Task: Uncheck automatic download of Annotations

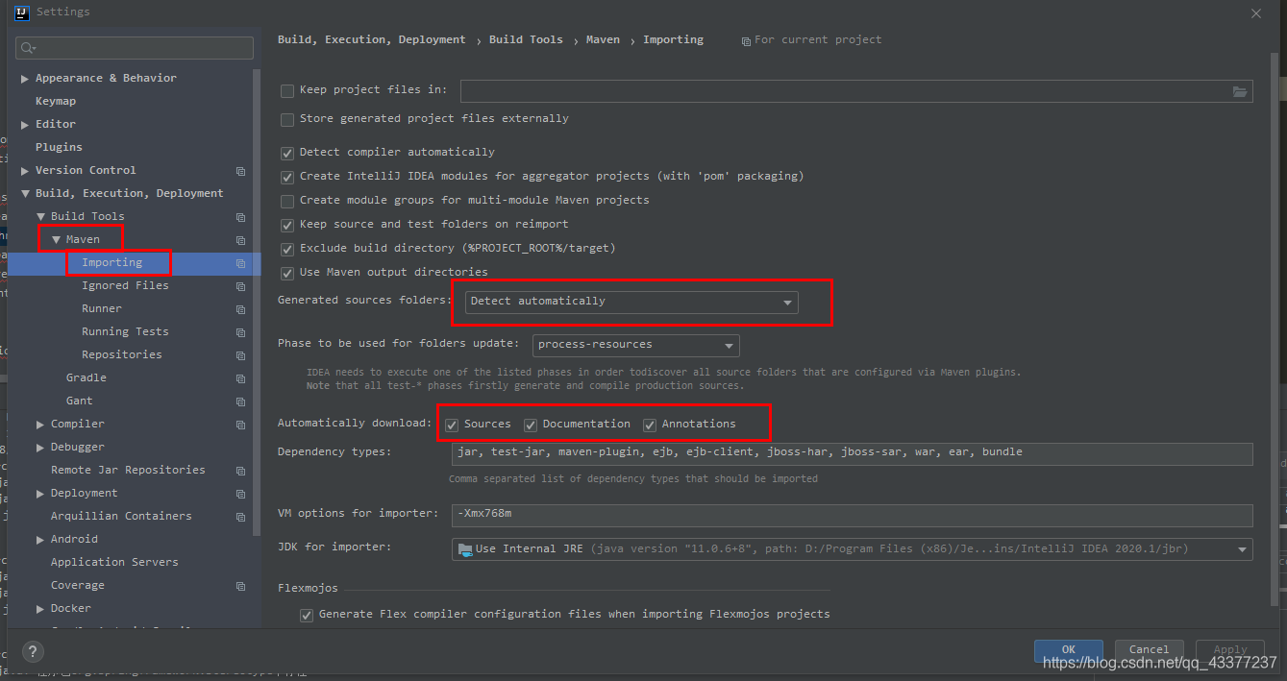Action: [650, 425]
